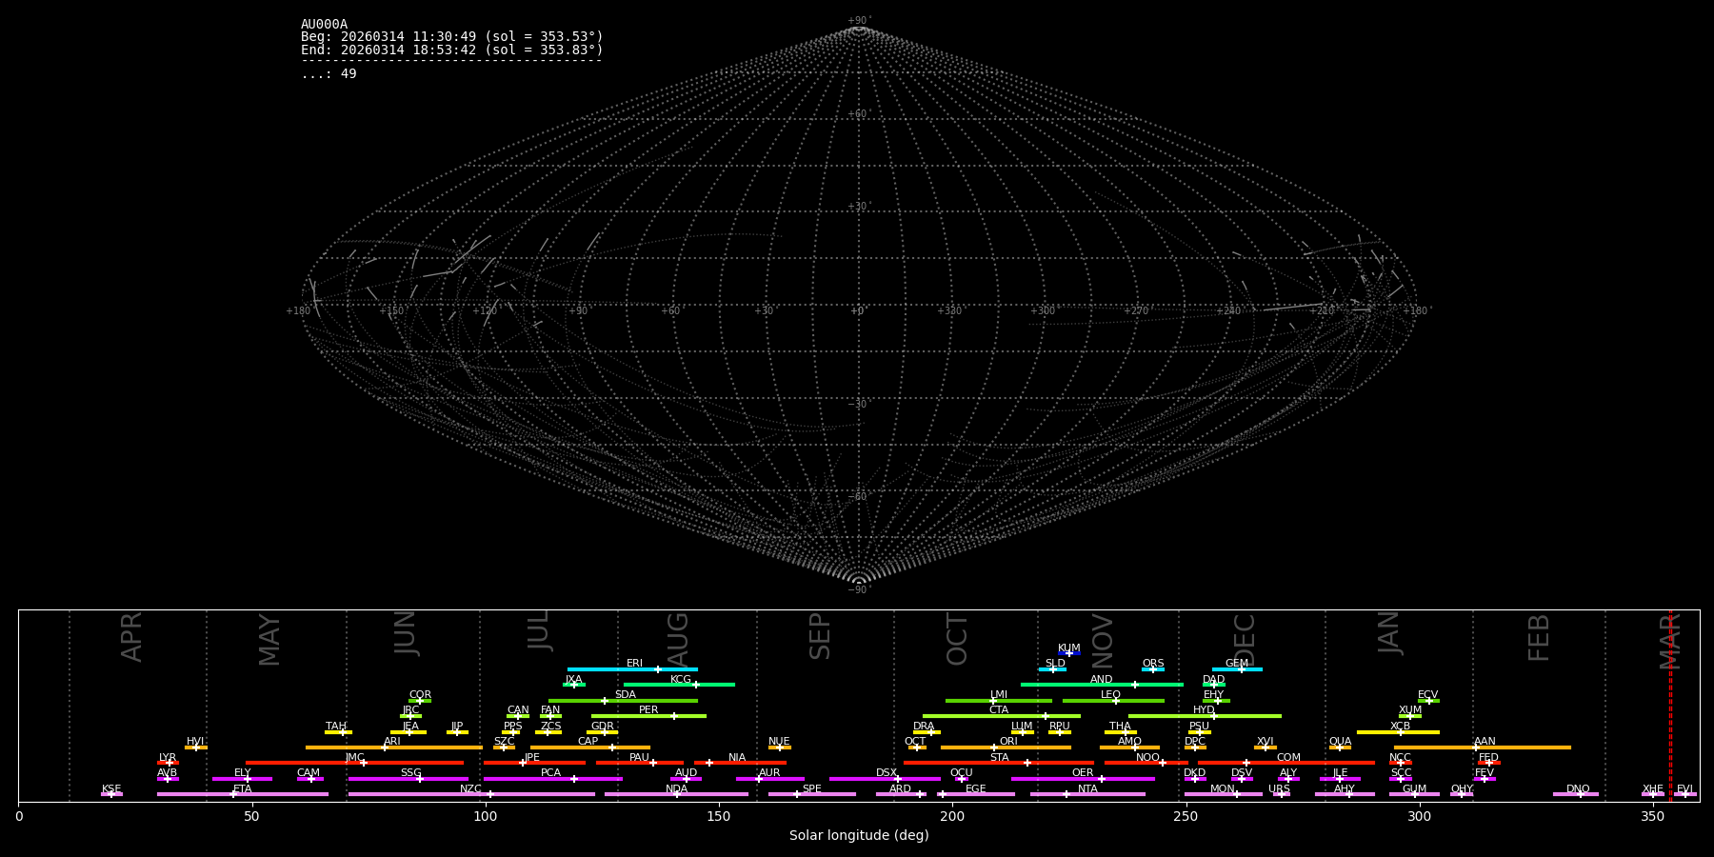
Task: Click the red dashed current-date line
Action: coord(1670,705)
